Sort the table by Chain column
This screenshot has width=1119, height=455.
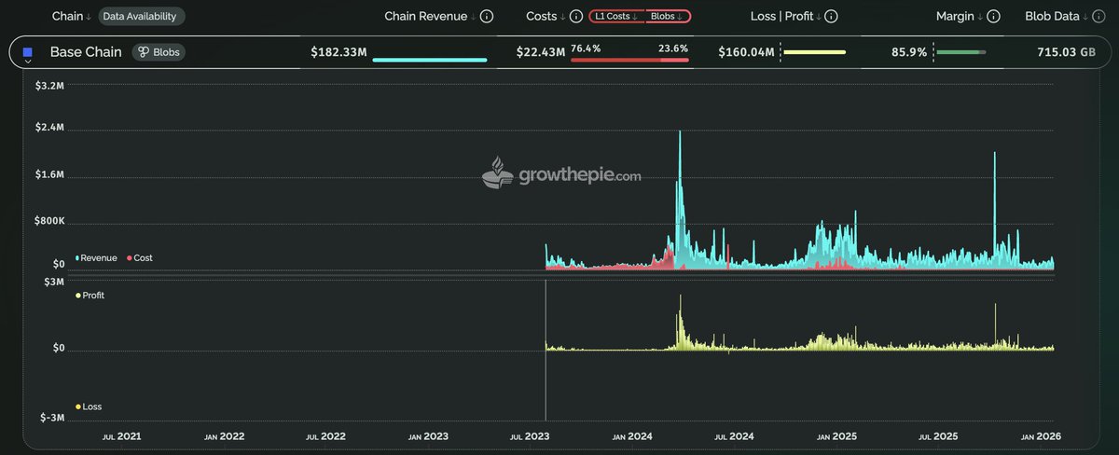click(x=71, y=16)
